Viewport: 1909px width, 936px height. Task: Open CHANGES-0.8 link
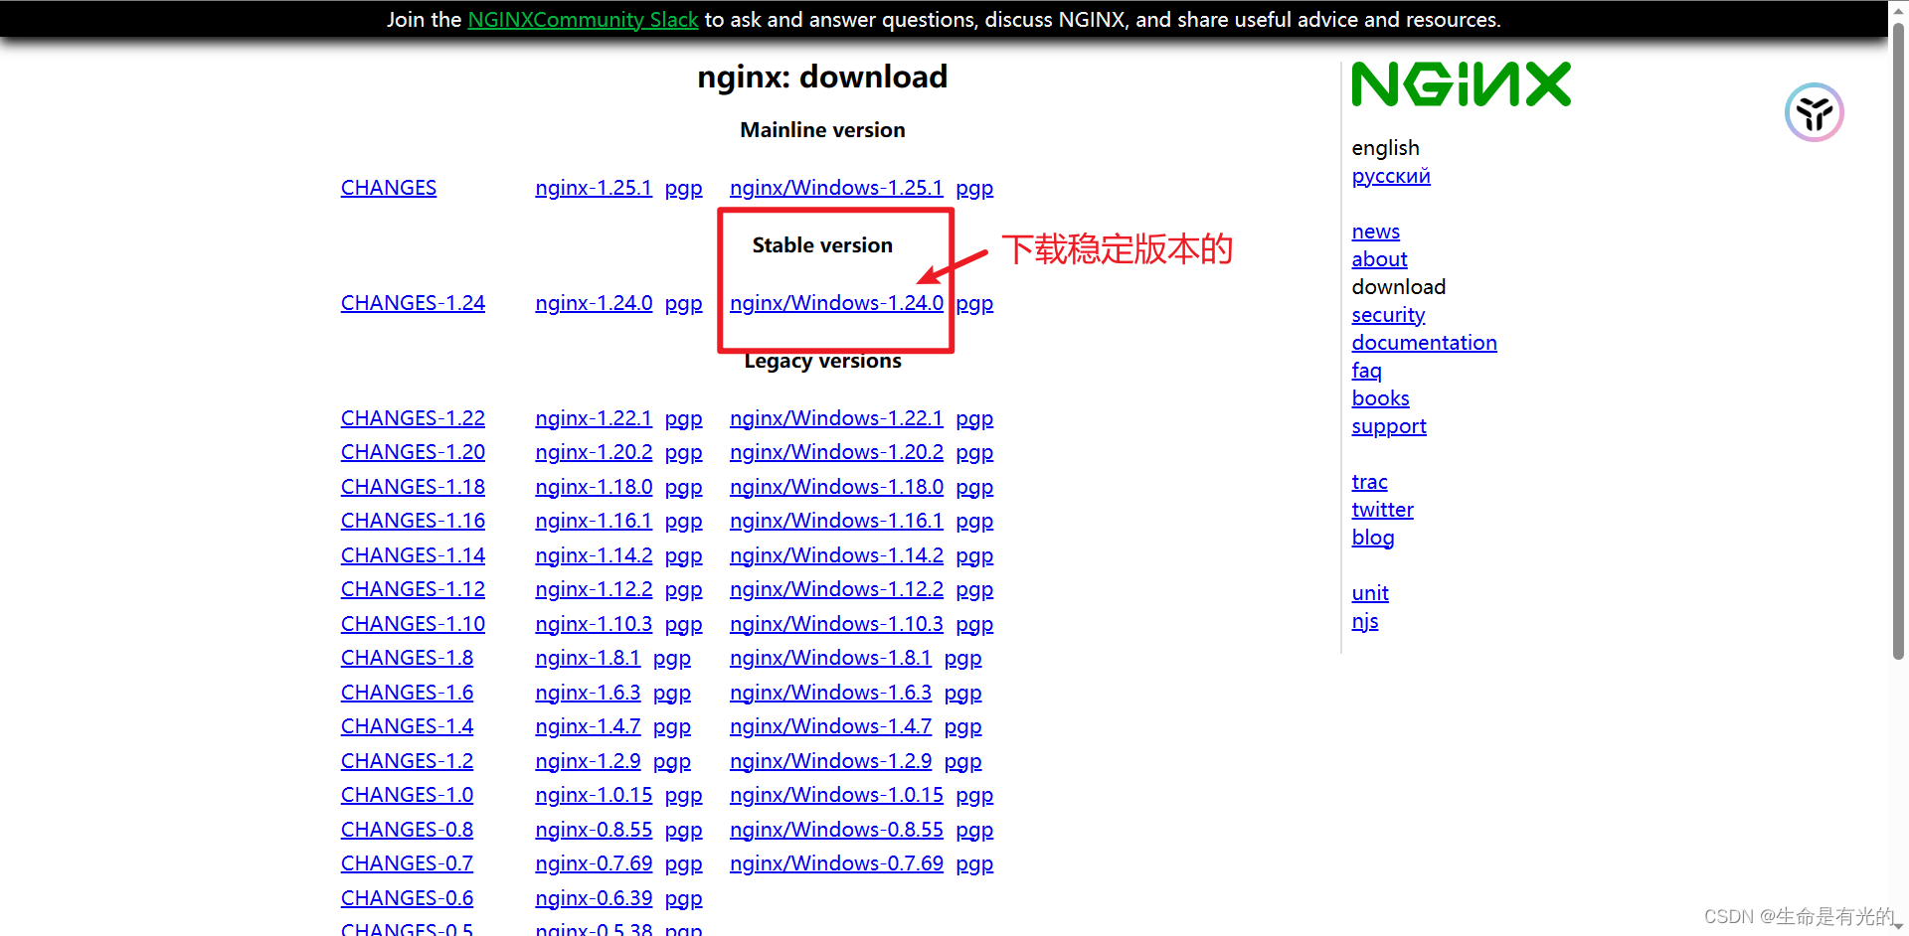[407, 830]
